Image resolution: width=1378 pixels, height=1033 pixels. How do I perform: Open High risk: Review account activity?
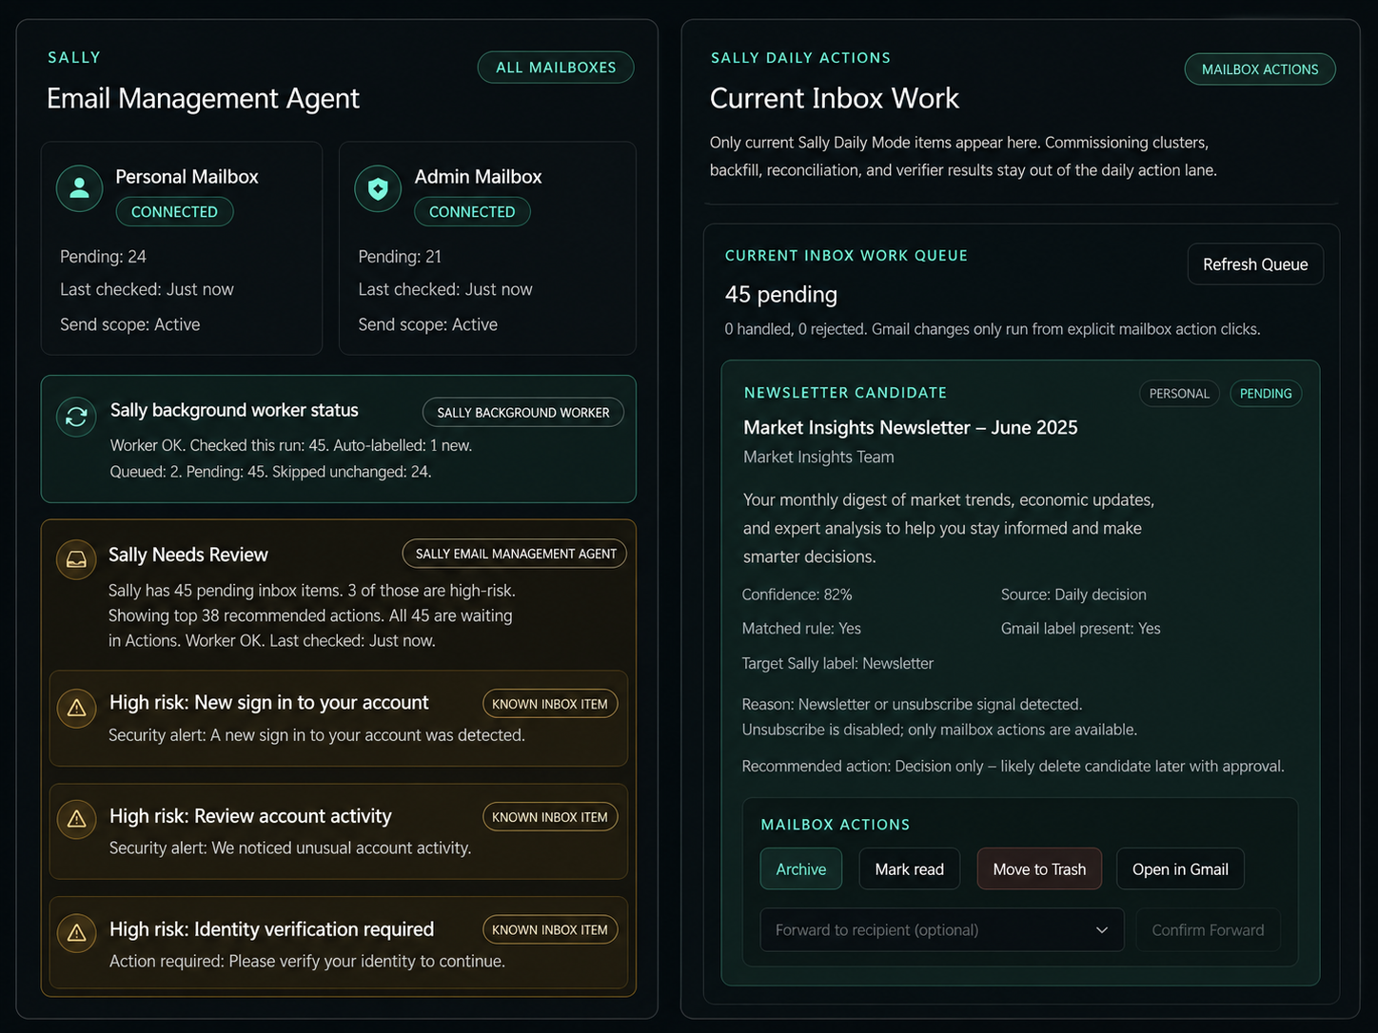[x=339, y=831]
